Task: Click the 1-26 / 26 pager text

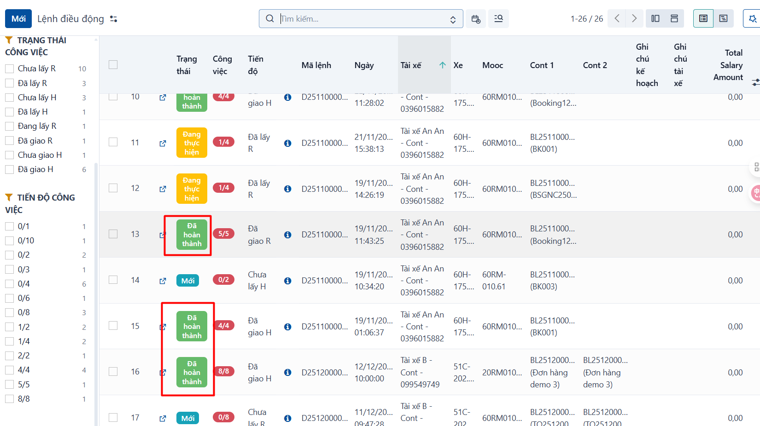Action: pos(586,19)
